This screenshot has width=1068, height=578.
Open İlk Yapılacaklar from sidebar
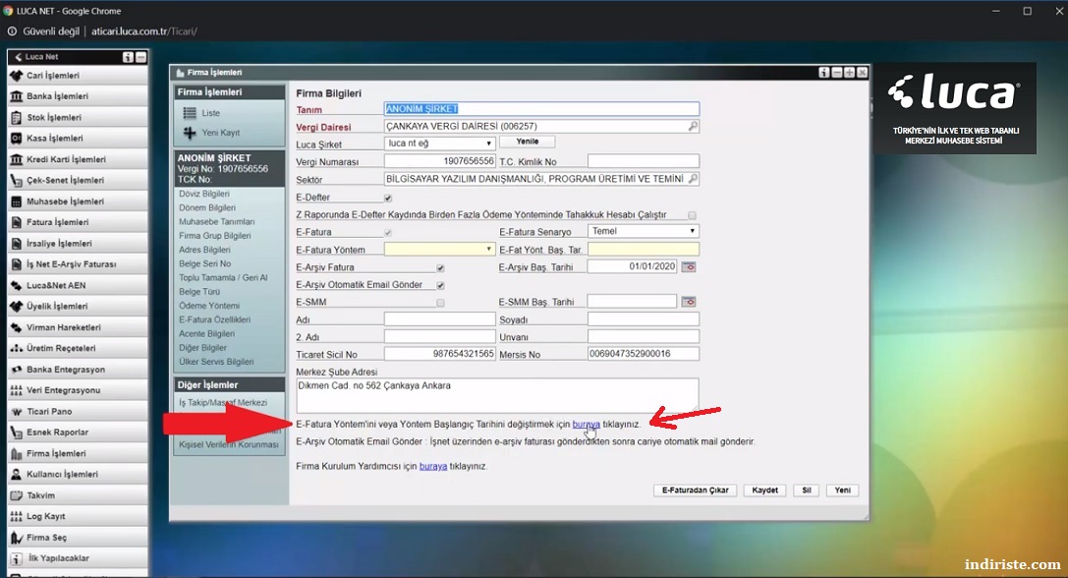(78, 557)
